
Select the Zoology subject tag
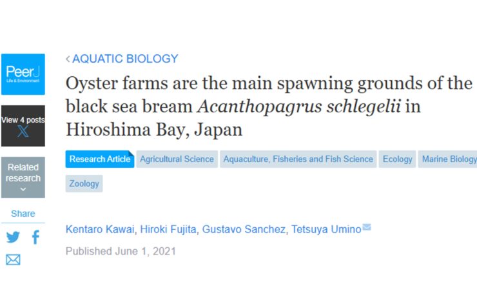tap(84, 183)
